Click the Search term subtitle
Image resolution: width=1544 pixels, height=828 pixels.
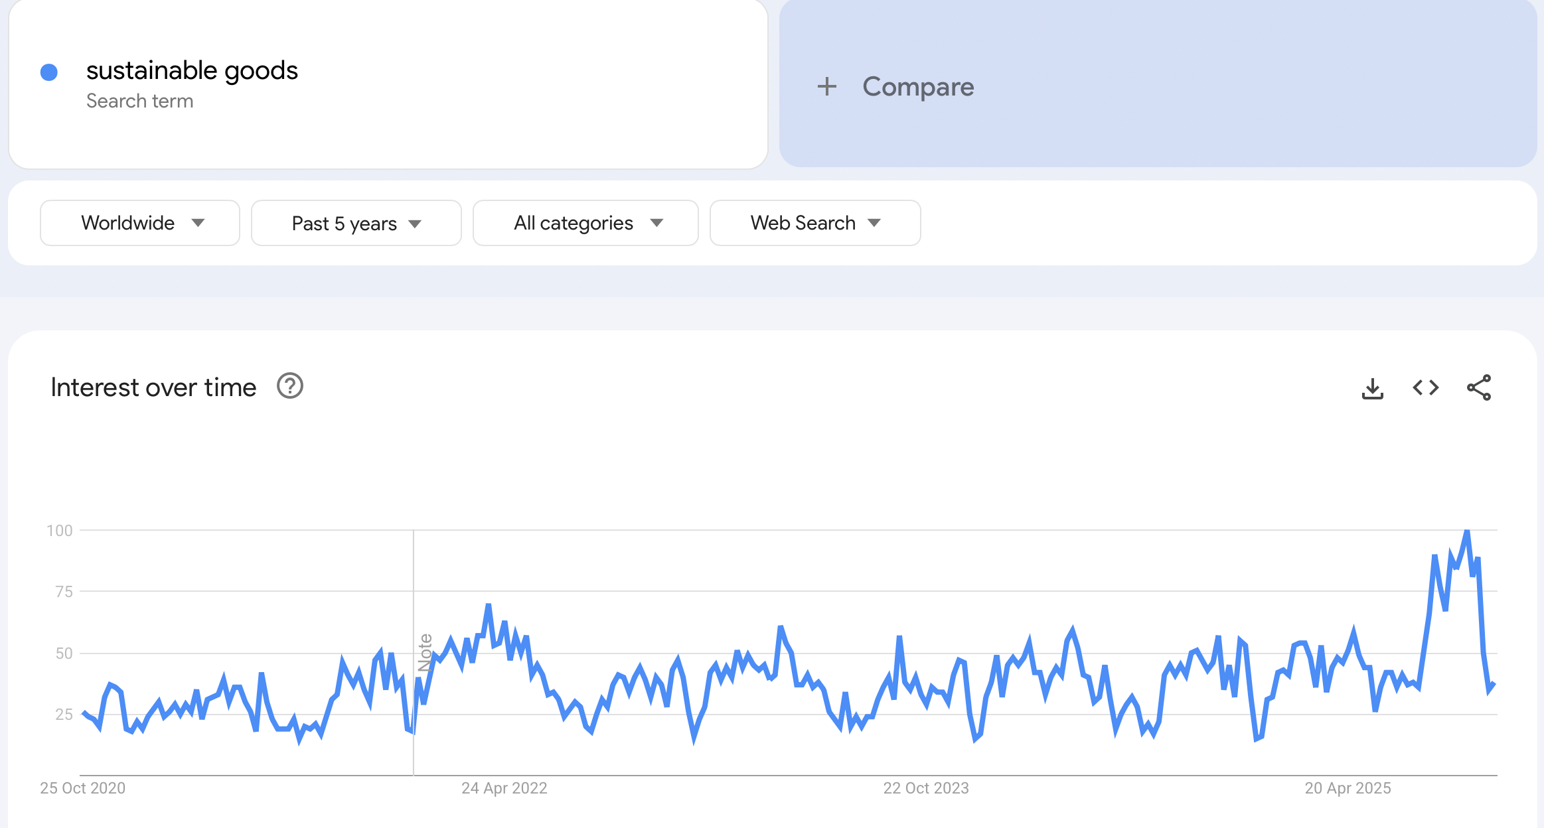tap(139, 101)
